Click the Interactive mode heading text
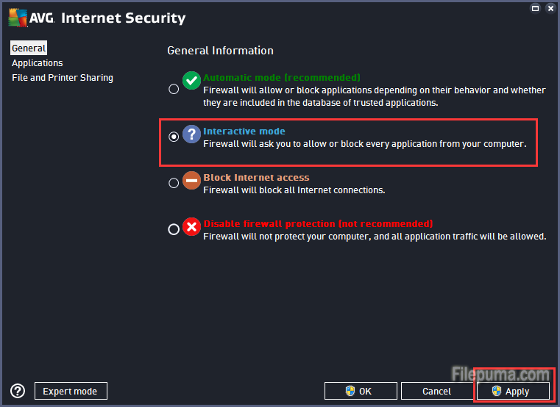 tap(244, 132)
